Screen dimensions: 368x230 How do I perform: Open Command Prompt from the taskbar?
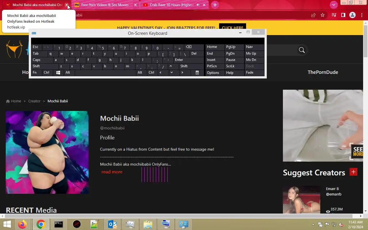pos(59,224)
